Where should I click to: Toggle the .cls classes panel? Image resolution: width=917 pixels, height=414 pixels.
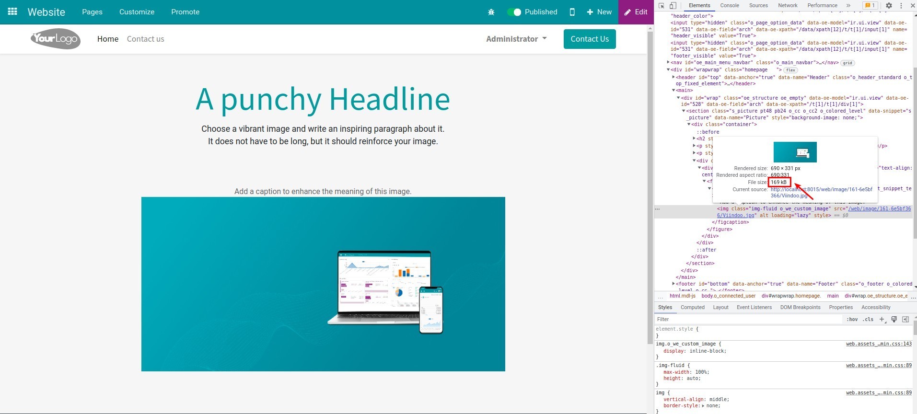coord(868,319)
